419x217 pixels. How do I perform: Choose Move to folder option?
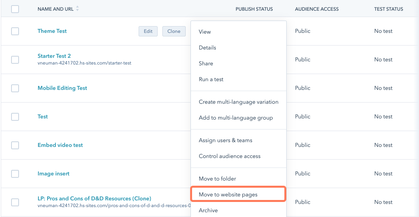(217, 179)
